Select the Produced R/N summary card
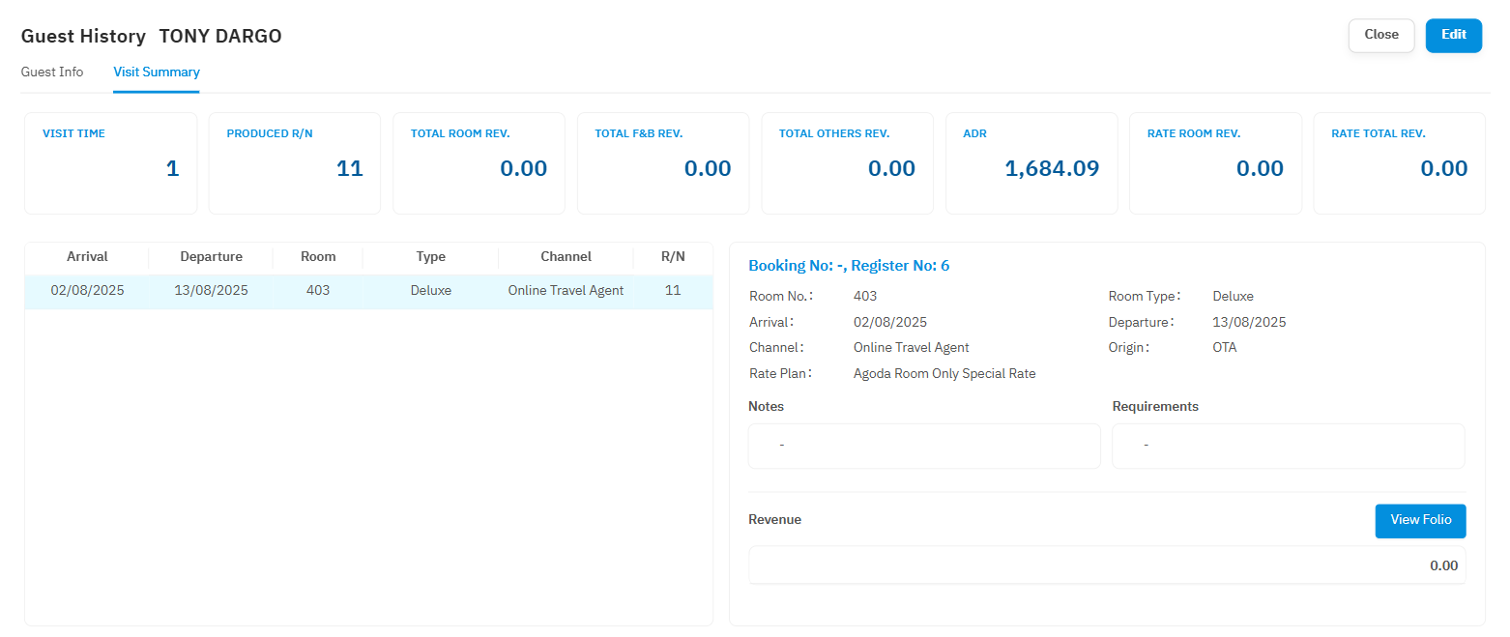The image size is (1510, 637). 295,162
